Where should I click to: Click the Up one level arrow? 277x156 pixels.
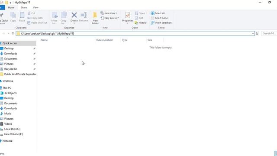(13, 33)
